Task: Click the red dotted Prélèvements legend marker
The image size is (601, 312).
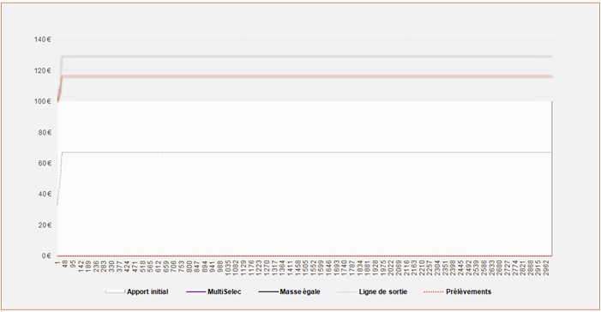Action: [x=434, y=292]
